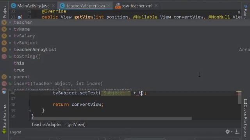Collapse the getView method fold at line 33
The height and width of the screenshot is (140, 250).
(x=29, y=17)
